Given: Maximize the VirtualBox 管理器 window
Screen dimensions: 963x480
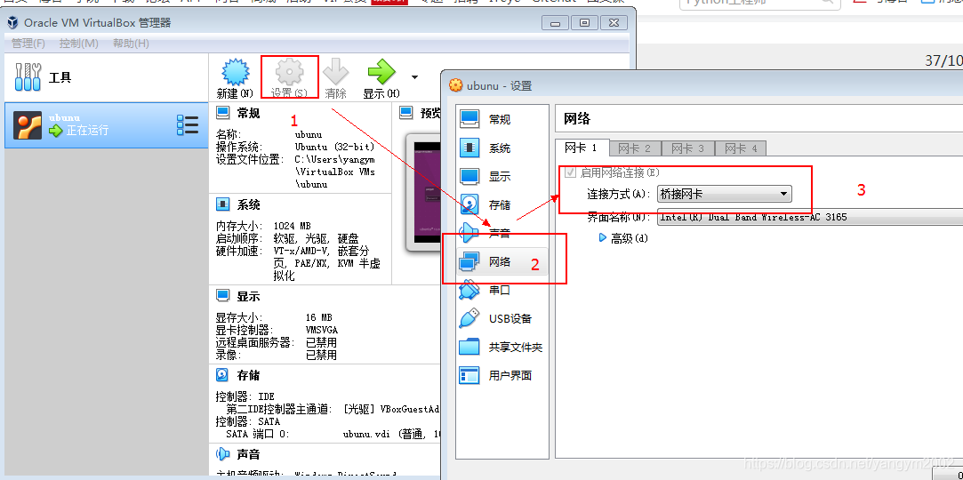Looking at the screenshot, I should click(585, 23).
